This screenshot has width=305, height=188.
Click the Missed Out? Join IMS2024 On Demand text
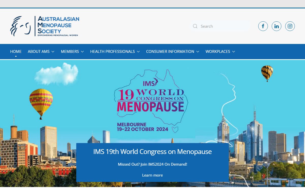pos(152,164)
